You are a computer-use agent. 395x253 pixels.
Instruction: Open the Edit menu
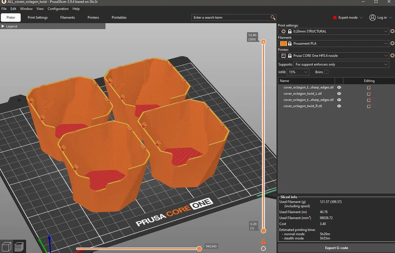tap(13, 9)
